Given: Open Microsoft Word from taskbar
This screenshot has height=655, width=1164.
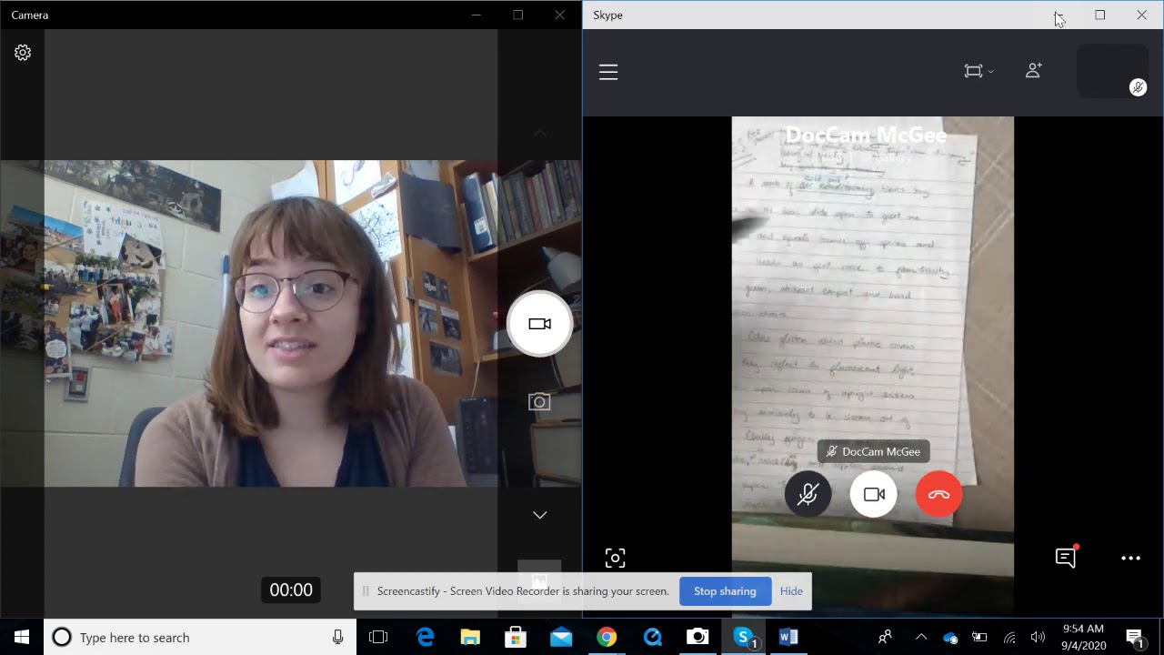Looking at the screenshot, I should pos(788,637).
